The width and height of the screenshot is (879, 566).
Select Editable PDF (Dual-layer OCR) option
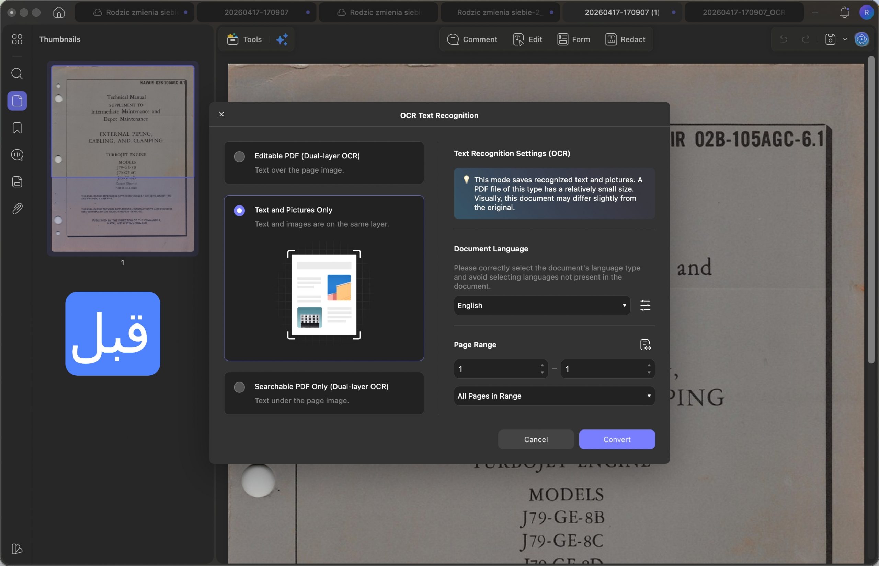point(324,163)
